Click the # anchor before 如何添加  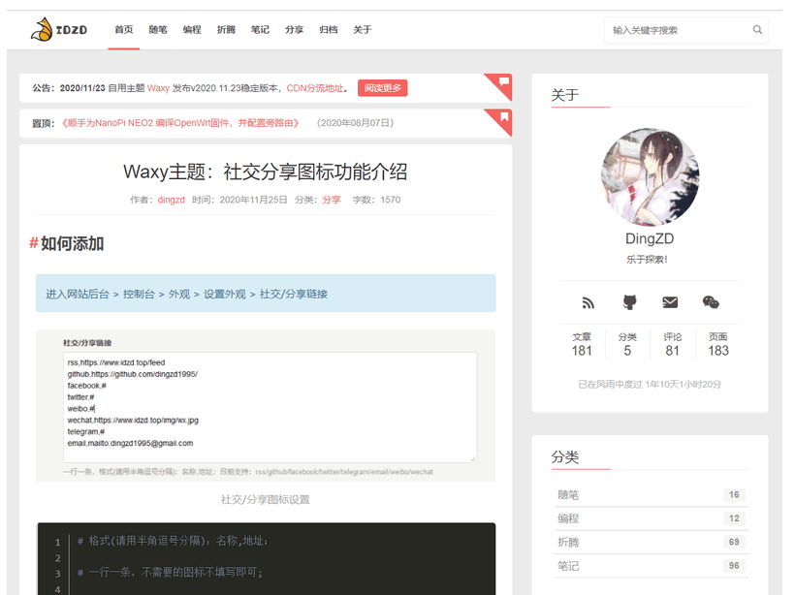[x=34, y=243]
